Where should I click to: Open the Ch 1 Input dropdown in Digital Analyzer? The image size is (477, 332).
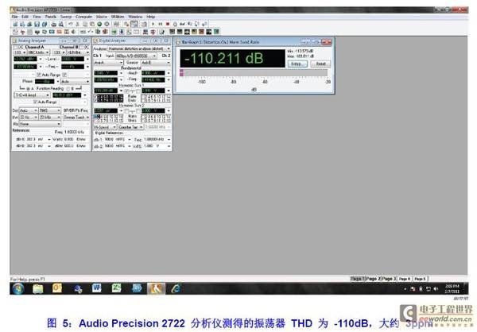click(x=136, y=56)
